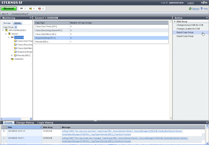Expand the Remote [REC] tree node
The height and width of the screenshot is (145, 209).
click(12, 55)
